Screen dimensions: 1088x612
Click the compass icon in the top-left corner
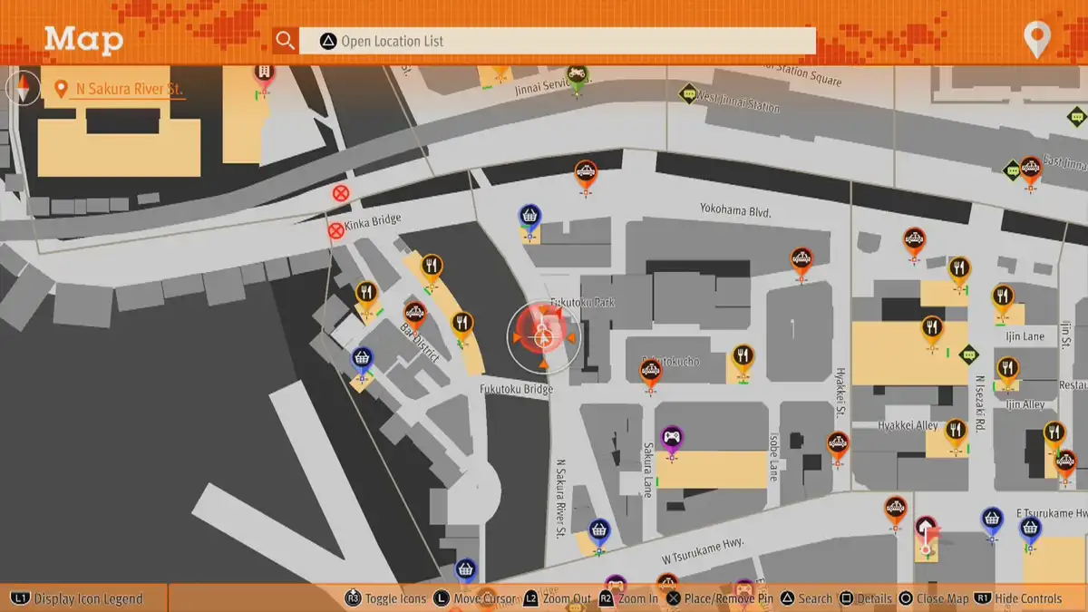pyautogui.click(x=22, y=88)
